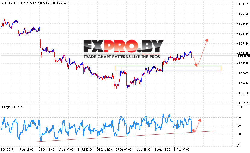Select the USDCAD,H1 chart title
Image resolution: width=250 pixels, height=153 pixels.
[14, 3]
